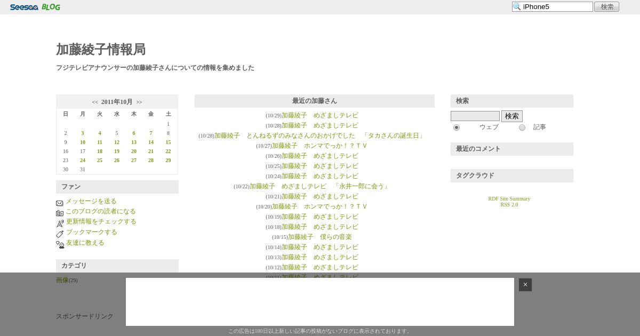640x336 pixels.
Task: Open calendar date 4
Action: (x=100, y=133)
